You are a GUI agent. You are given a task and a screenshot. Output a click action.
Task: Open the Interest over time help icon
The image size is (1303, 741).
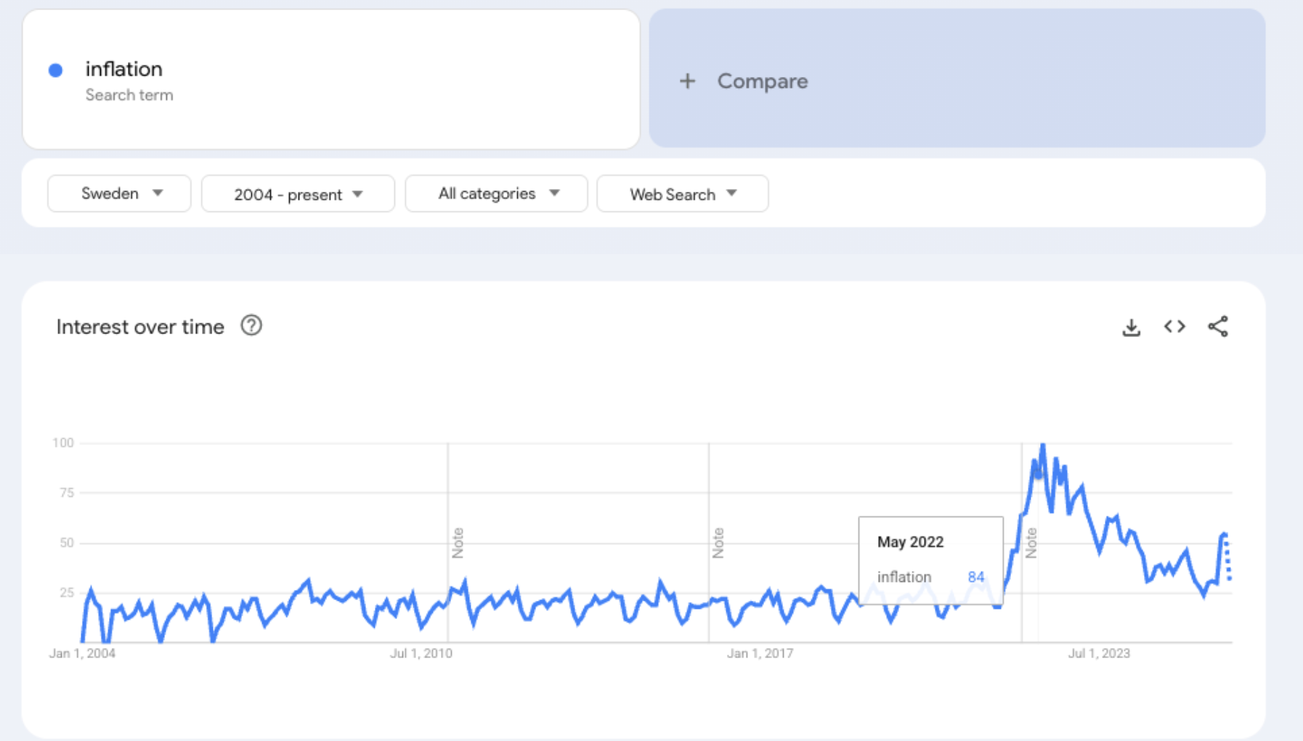[251, 326]
